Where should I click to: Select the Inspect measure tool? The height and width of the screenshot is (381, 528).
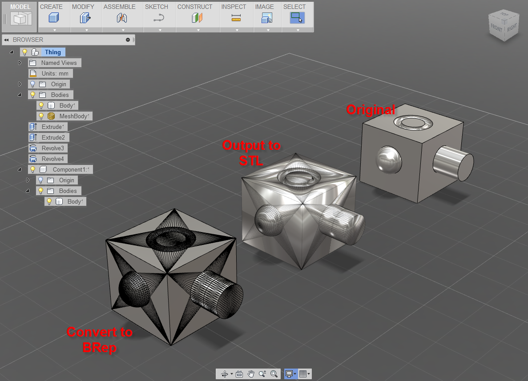click(236, 17)
